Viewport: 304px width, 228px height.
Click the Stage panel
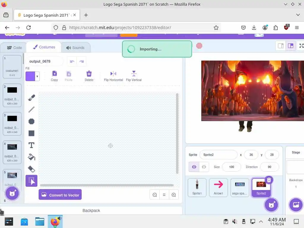point(295,180)
